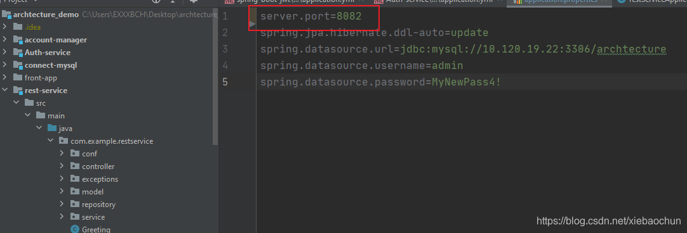Click line number 4 in the gutter

point(225,66)
